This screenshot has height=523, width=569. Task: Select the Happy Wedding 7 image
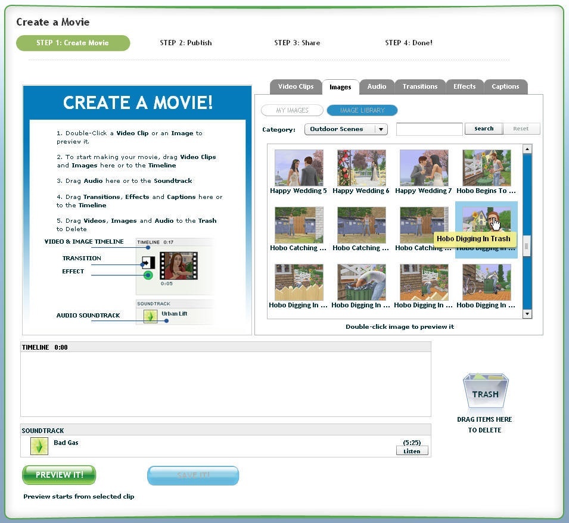tap(424, 168)
